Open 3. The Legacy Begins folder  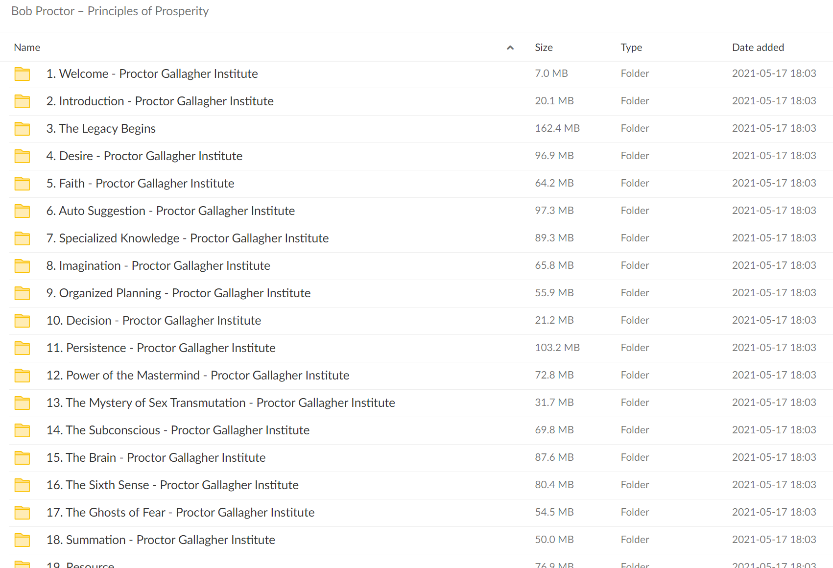click(x=101, y=128)
